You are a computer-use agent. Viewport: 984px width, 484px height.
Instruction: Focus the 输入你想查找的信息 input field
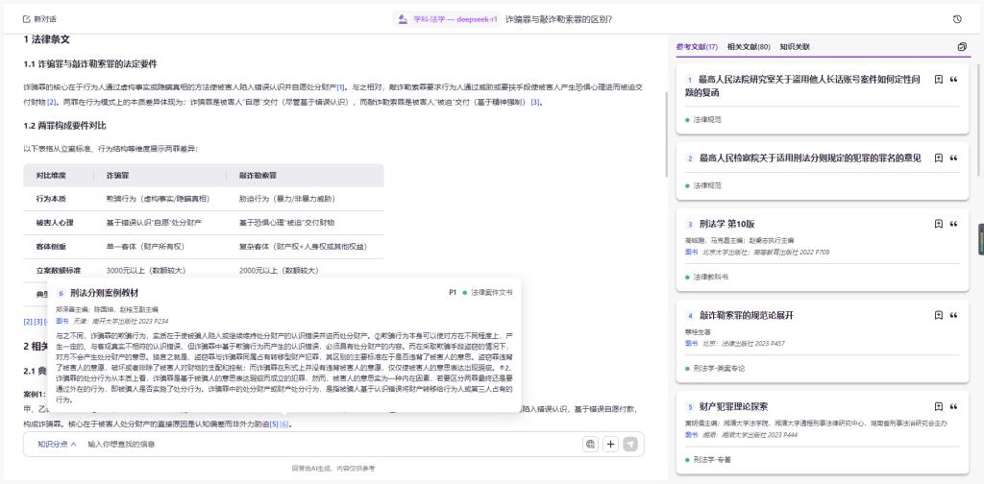pos(332,444)
